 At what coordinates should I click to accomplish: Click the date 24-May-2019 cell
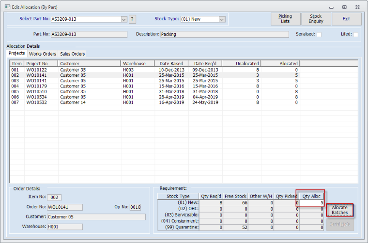tap(205, 102)
